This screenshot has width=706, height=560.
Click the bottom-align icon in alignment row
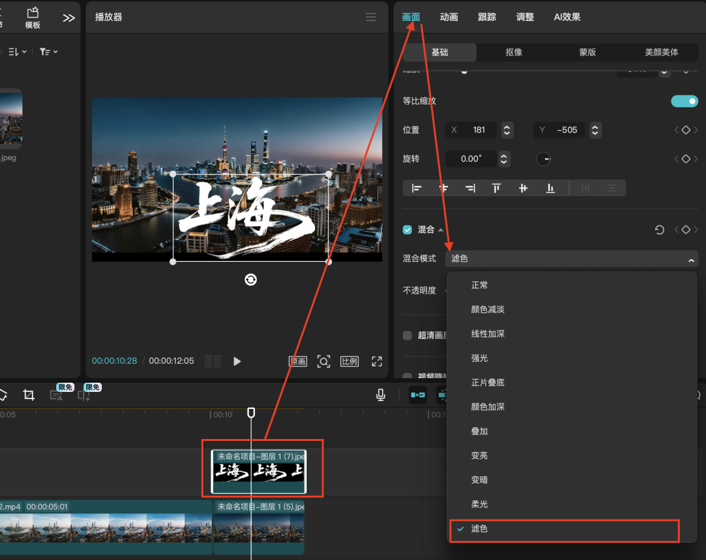[x=550, y=188]
